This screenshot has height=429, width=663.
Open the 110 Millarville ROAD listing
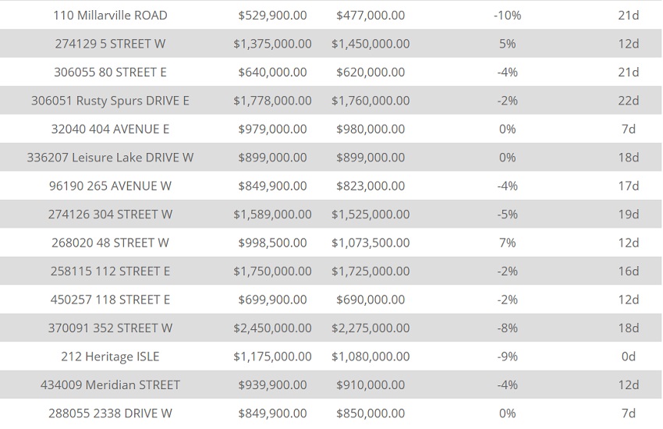click(x=110, y=16)
